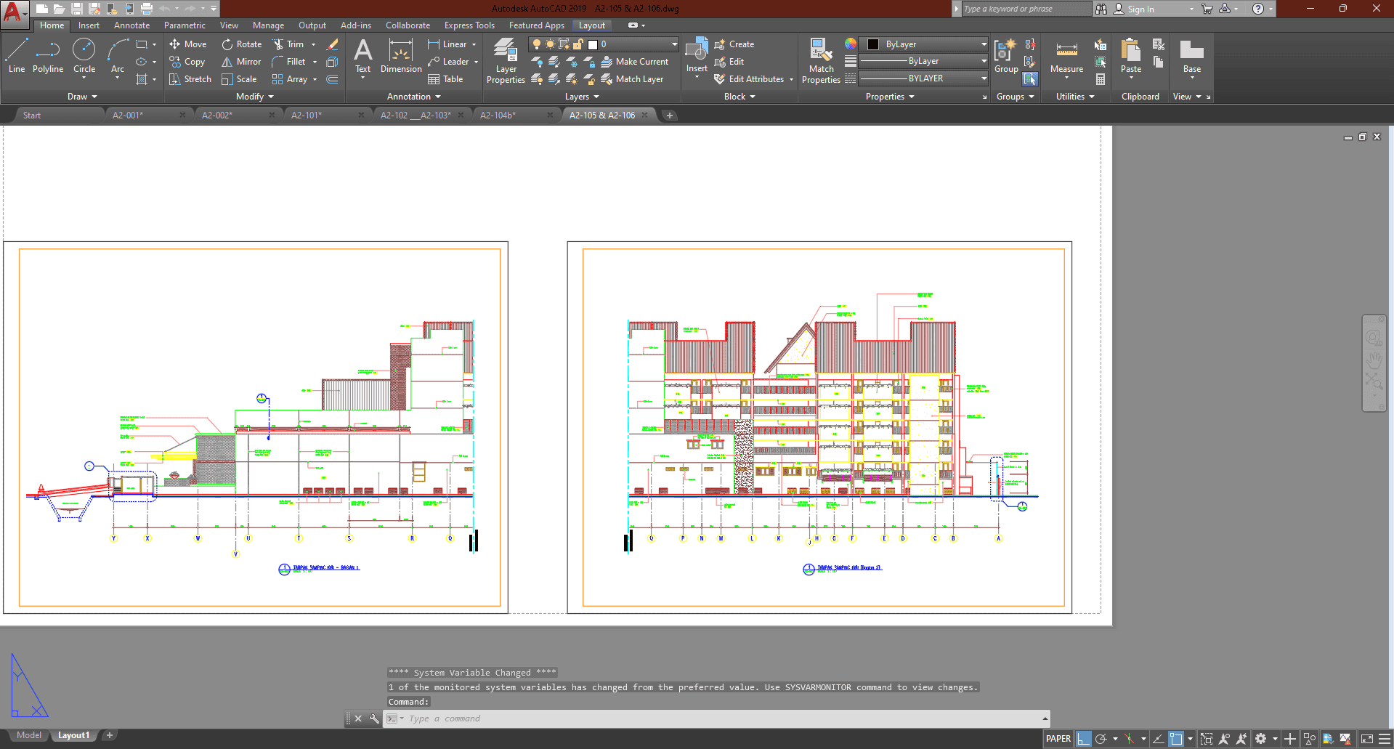Click the Match Properties icon
The width and height of the screenshot is (1394, 749).
[x=821, y=61]
